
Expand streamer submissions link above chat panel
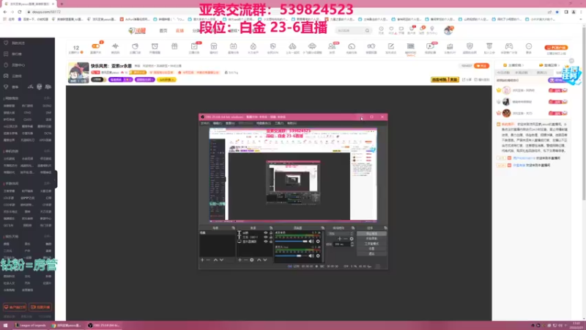514,65
